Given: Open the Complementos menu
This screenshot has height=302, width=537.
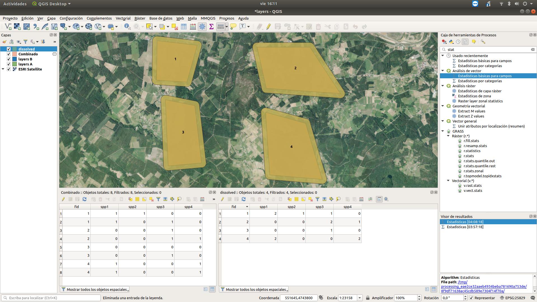Looking at the screenshot, I should click(x=99, y=18).
